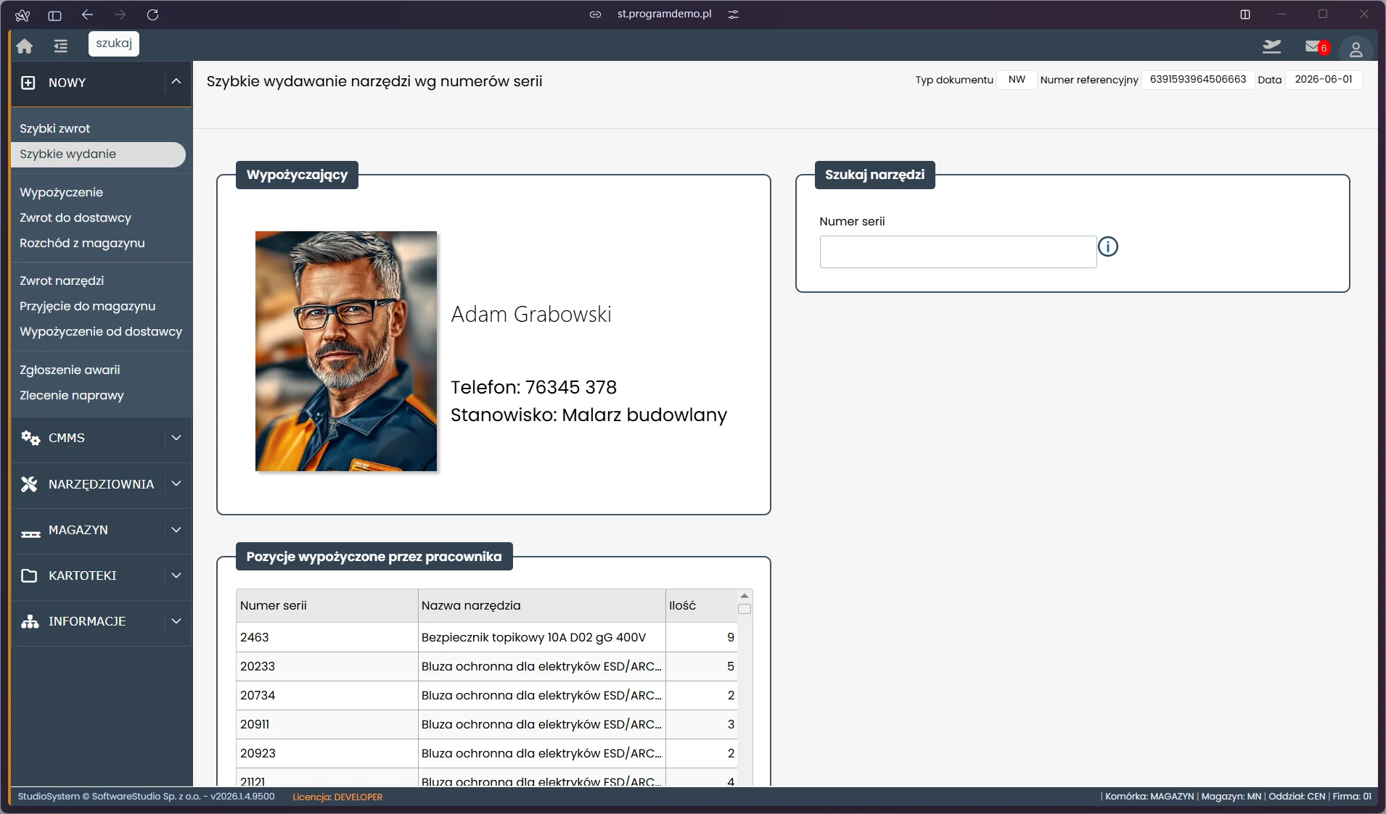This screenshot has width=1386, height=814.
Task: Toggle the browser sidebar panel icon
Action: click(54, 14)
